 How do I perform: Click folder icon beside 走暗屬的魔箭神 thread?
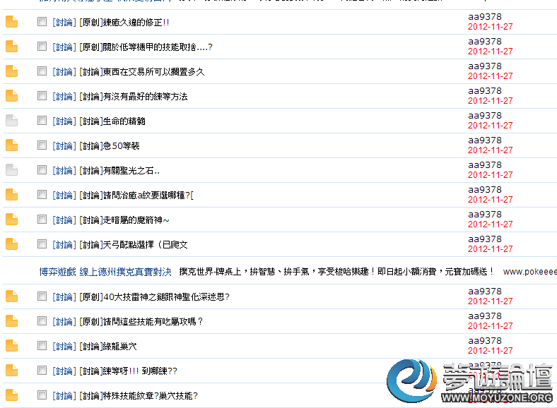tap(12, 220)
